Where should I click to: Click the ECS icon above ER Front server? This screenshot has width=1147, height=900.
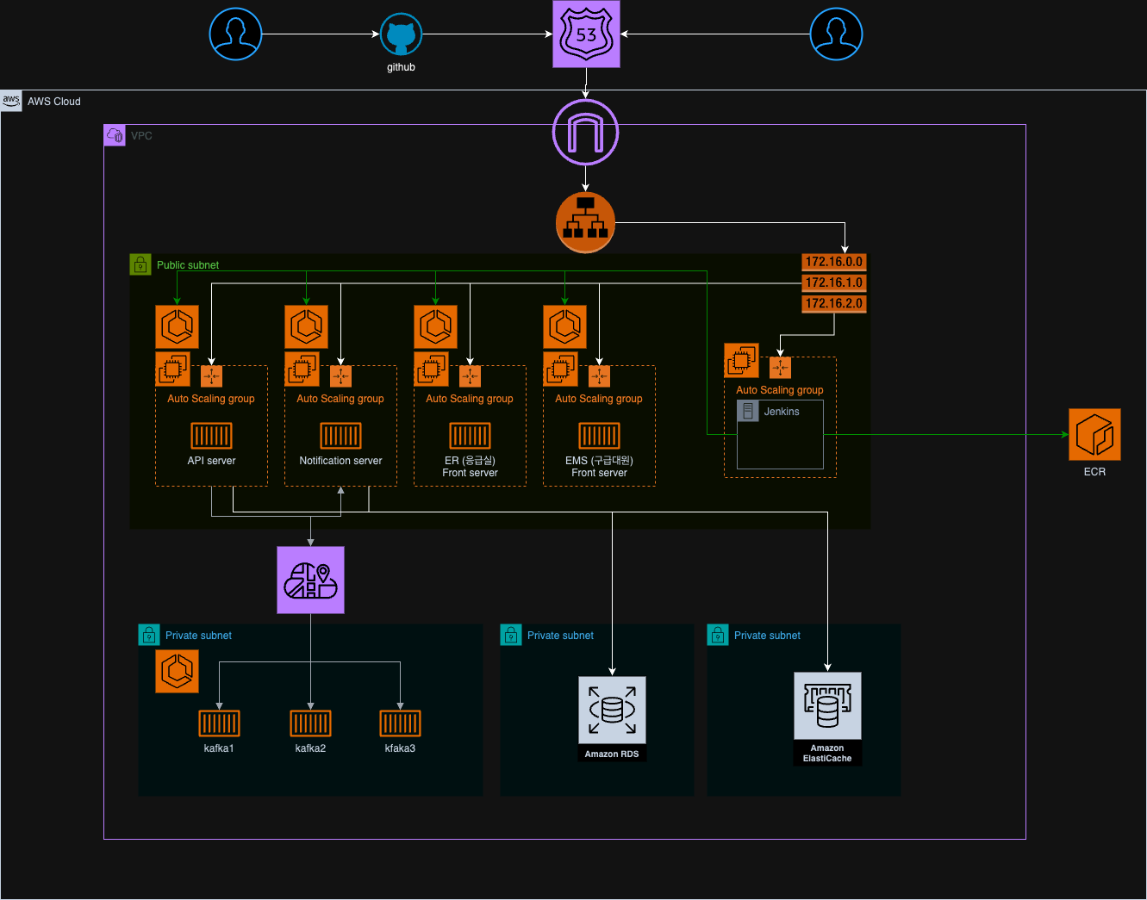(x=435, y=326)
